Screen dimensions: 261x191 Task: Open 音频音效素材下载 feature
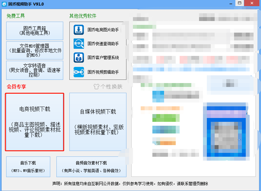point(91,167)
